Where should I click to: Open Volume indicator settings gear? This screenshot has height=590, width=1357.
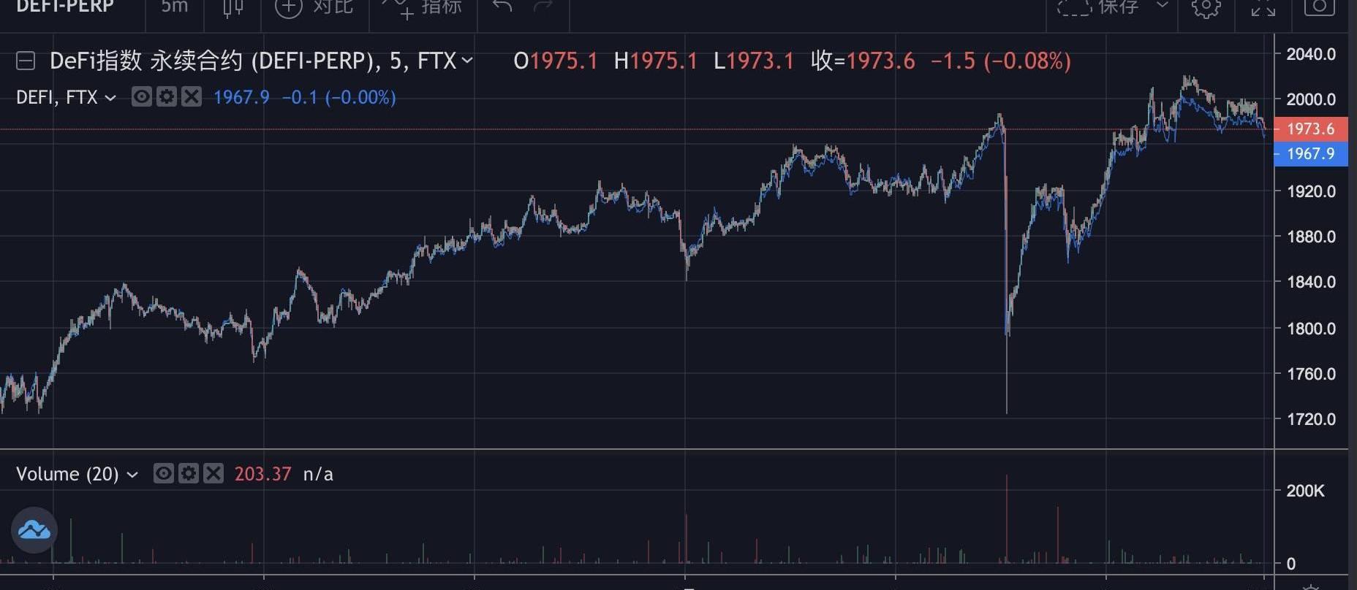pyautogui.click(x=189, y=474)
